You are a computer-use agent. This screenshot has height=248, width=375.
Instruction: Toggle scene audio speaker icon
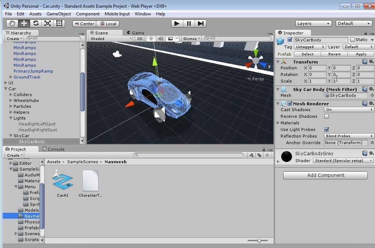(x=161, y=39)
